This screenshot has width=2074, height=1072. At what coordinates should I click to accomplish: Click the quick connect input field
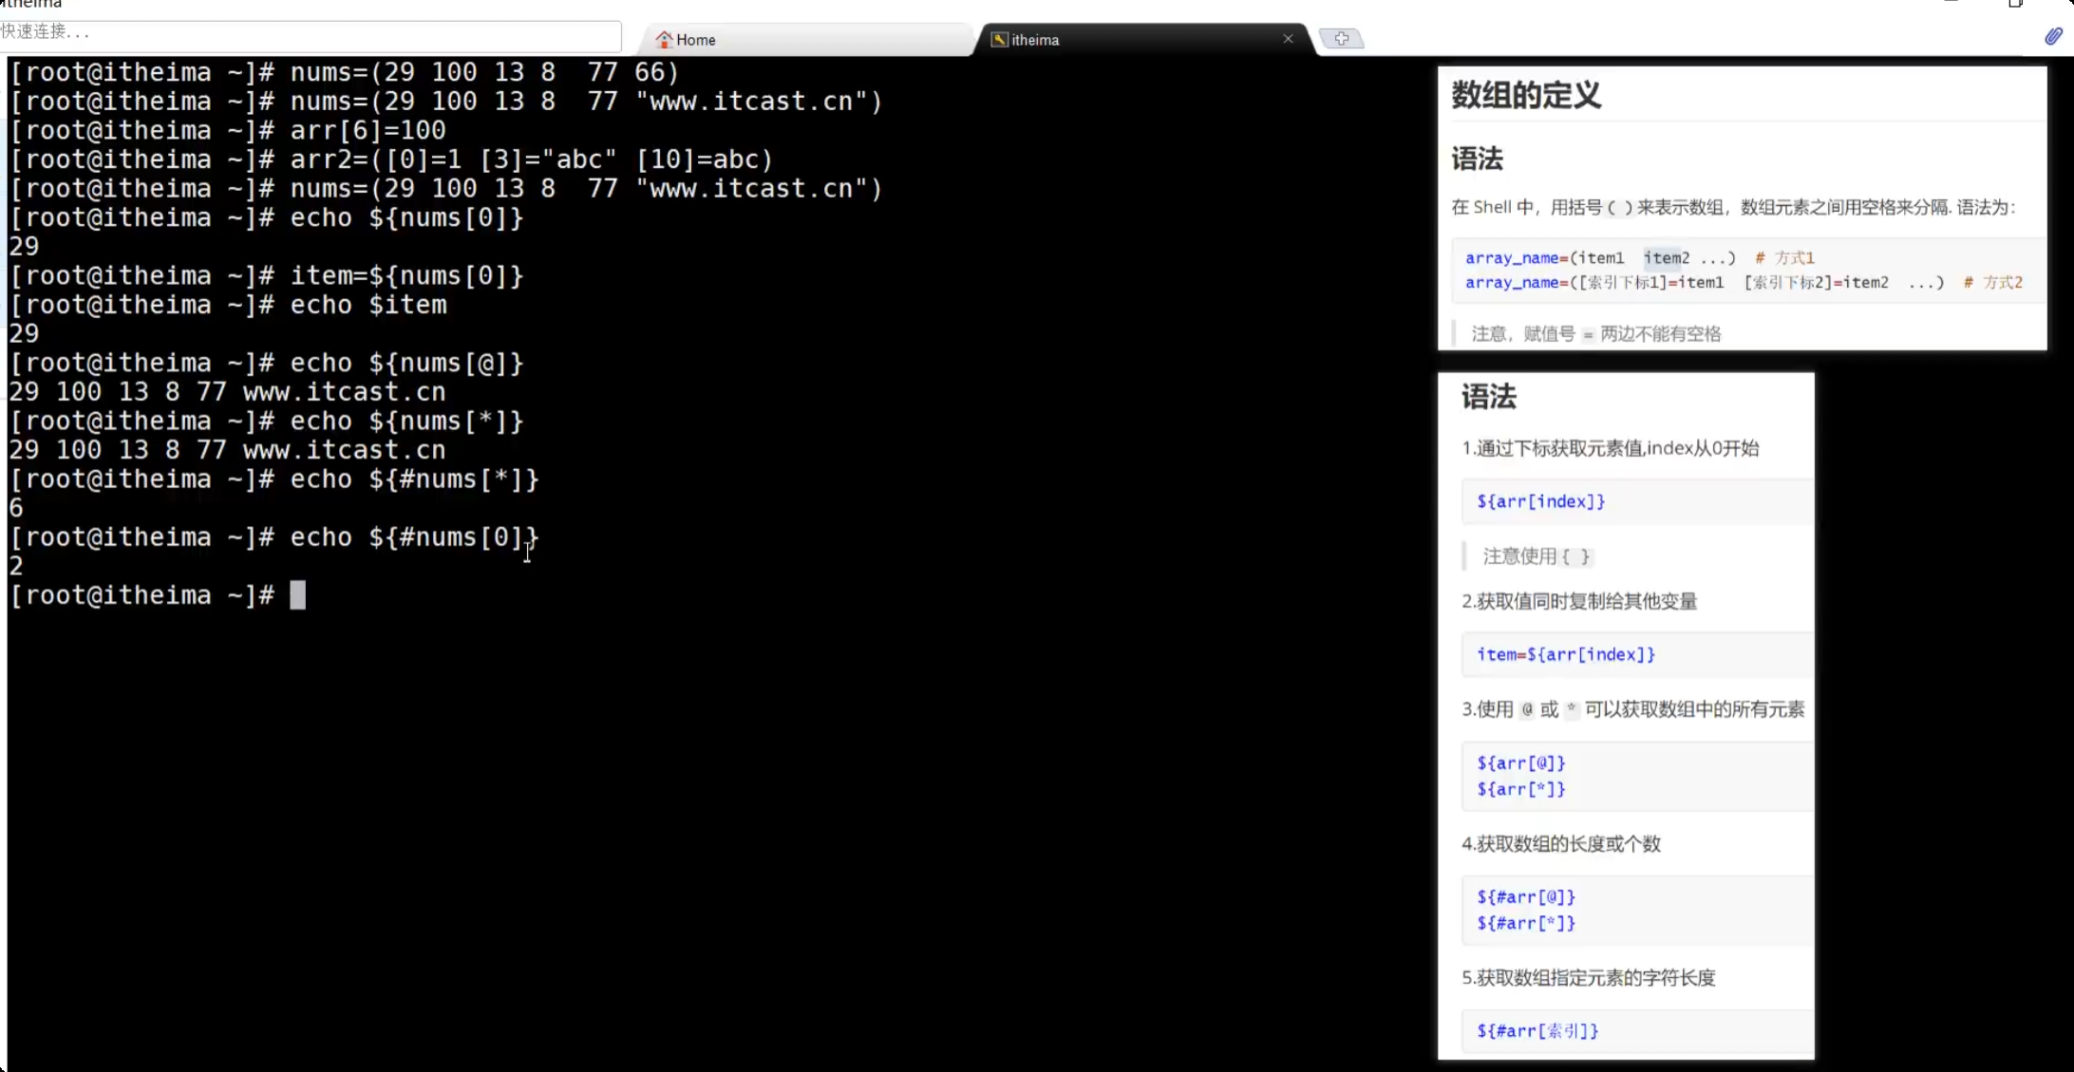click(310, 33)
